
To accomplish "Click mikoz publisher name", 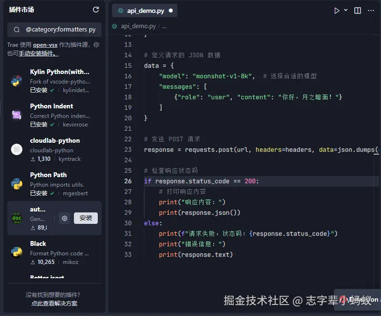I will click(71, 262).
